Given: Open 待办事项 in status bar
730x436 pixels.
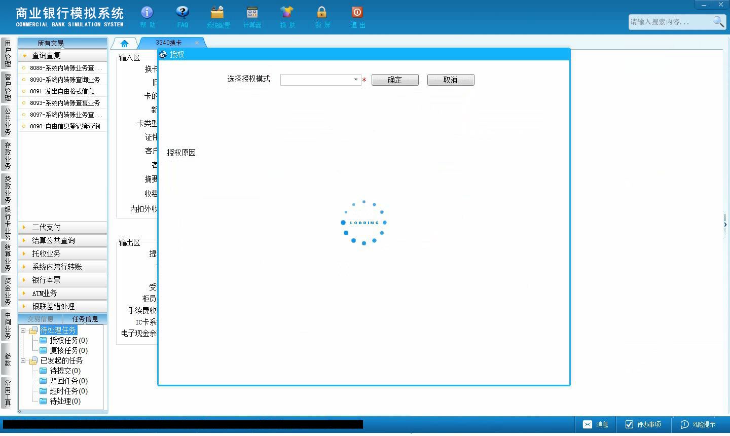Looking at the screenshot, I should pyautogui.click(x=643, y=424).
